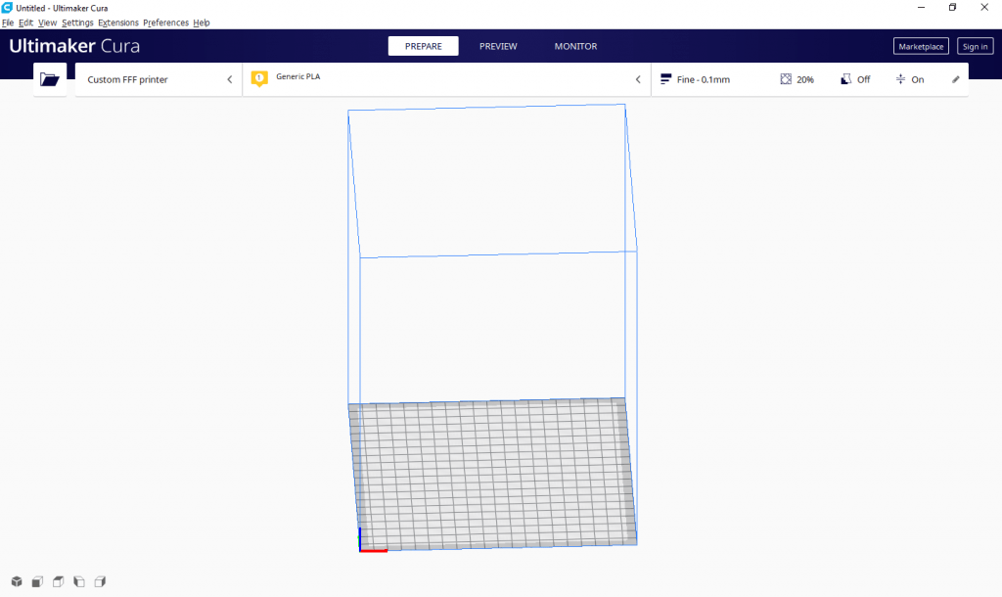Screen dimensions: 1002x597
Task: Expand the Generic PLA material panel
Action: pyautogui.click(x=446, y=79)
